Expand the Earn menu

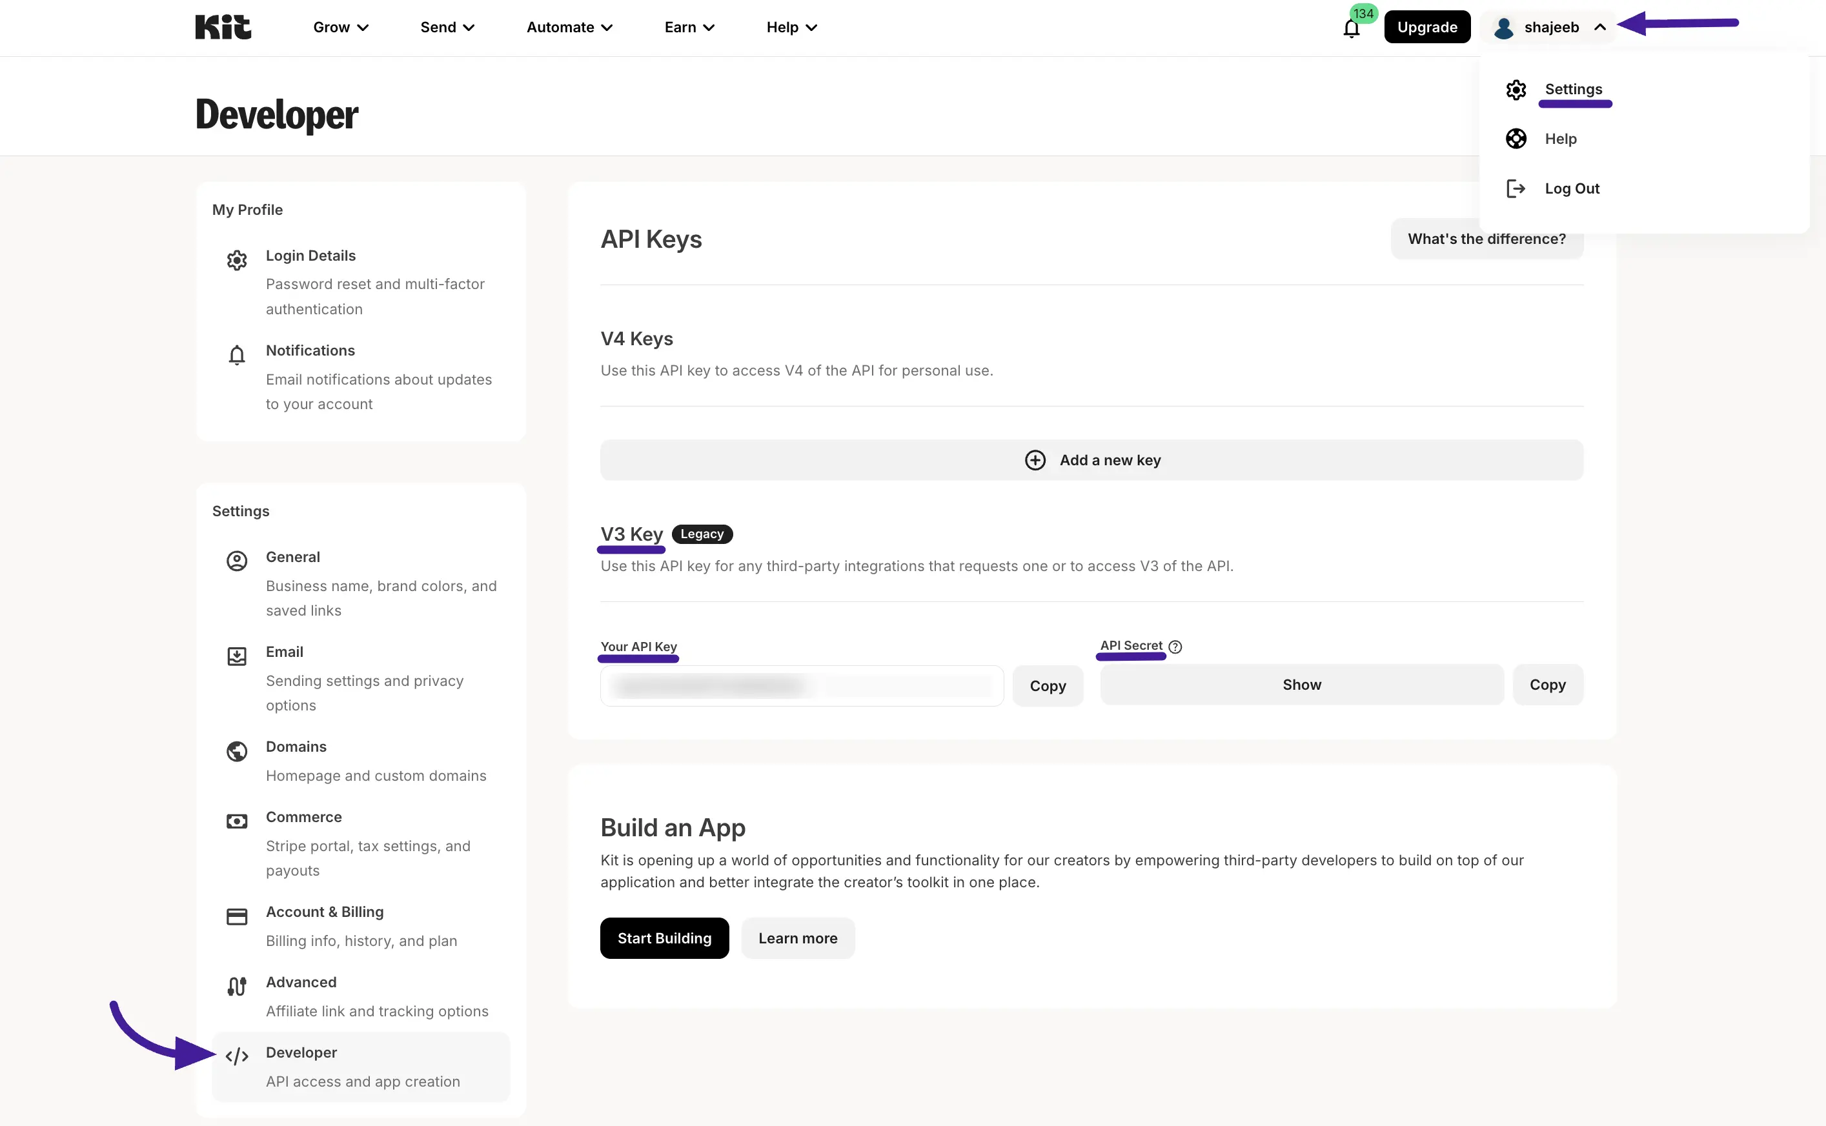click(x=689, y=28)
